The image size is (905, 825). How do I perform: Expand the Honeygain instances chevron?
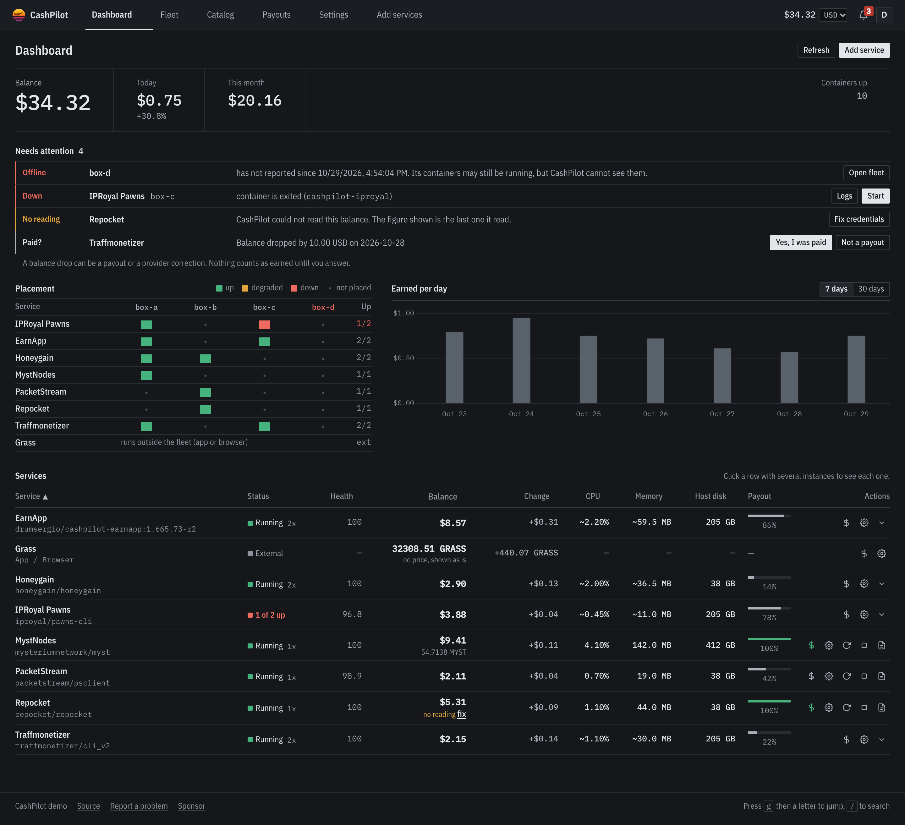pos(882,583)
